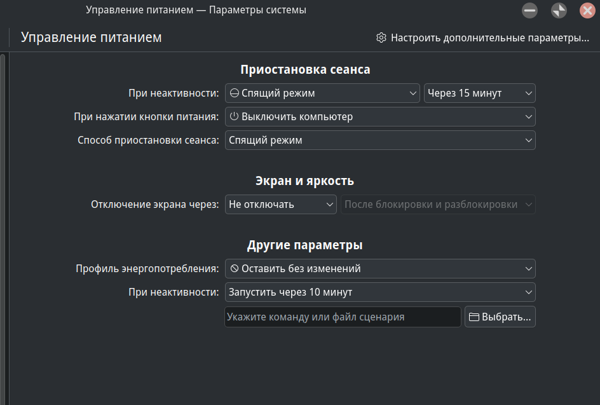Click the 'Управление питанием' page title

tap(92, 38)
